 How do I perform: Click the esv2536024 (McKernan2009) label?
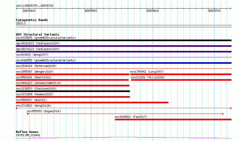coord(36,66)
